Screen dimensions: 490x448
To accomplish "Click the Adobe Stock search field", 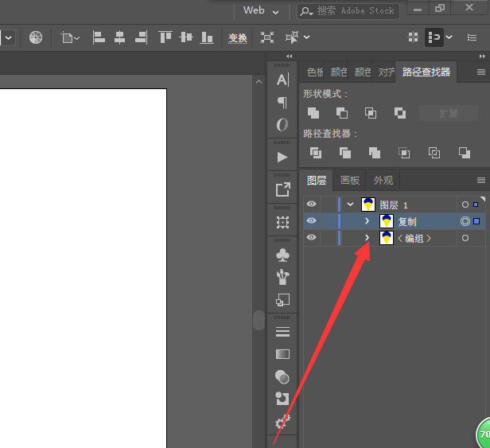I will [x=356, y=10].
